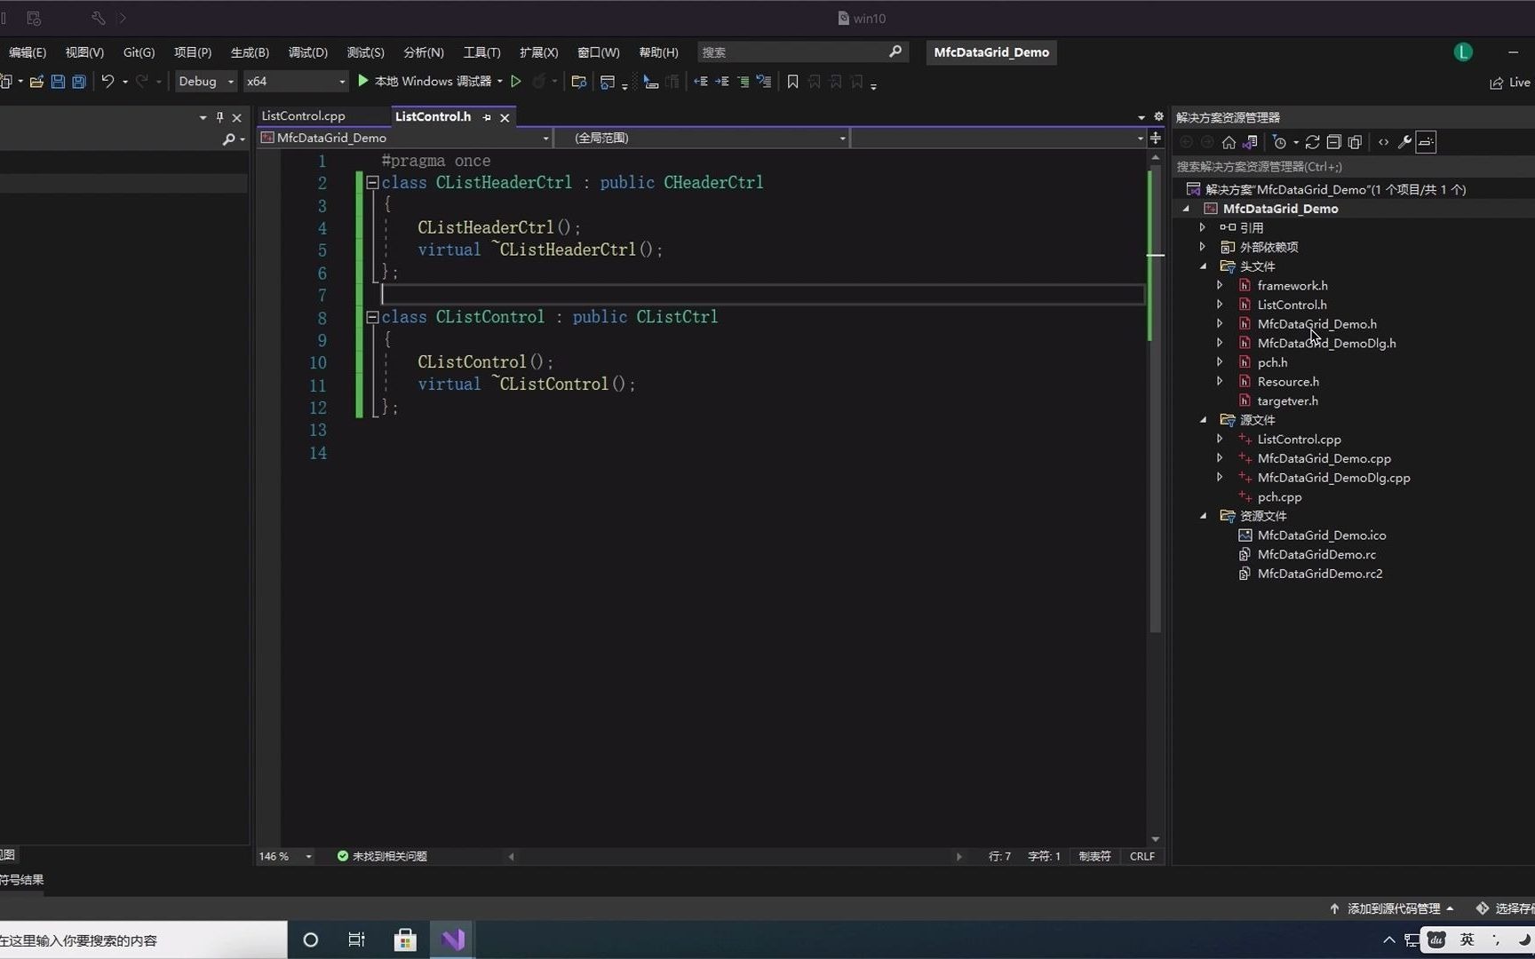
Task: Click the Save All toolbar icon
Action: click(x=78, y=82)
